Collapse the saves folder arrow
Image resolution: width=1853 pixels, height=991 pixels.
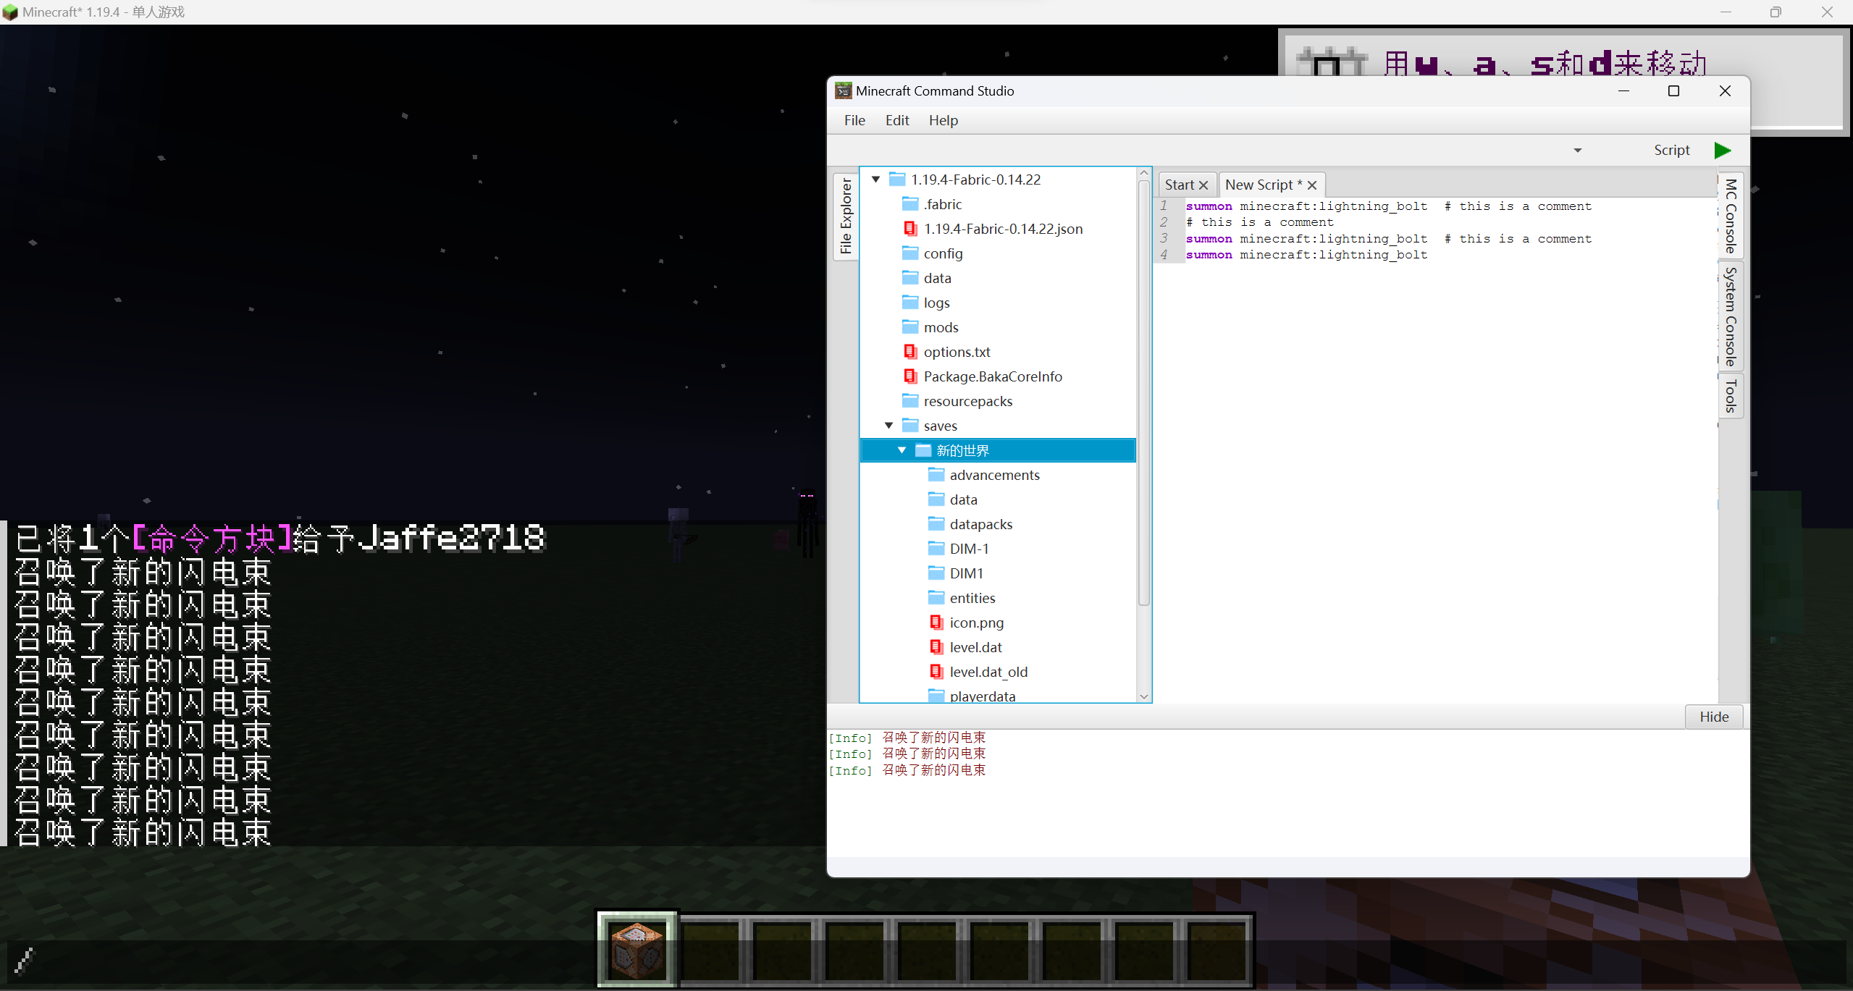pos(888,425)
